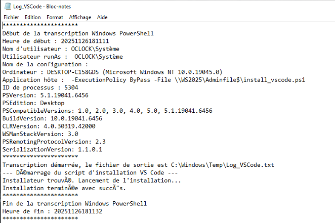Image resolution: width=335 pixels, height=223 pixels.
Task: Place cursor on 'Heure de début' line
Action: [56, 41]
